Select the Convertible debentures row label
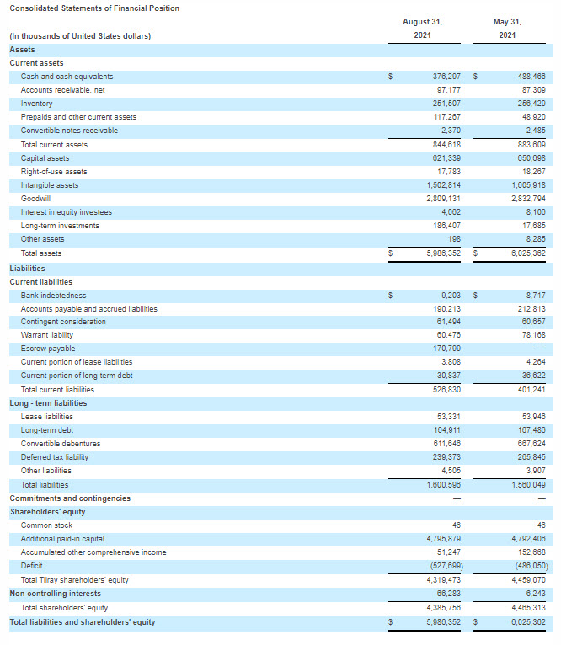The image size is (561, 645). 60,444
